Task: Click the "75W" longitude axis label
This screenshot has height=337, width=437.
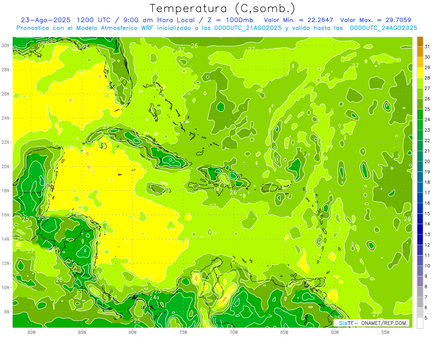Action: 183,332
